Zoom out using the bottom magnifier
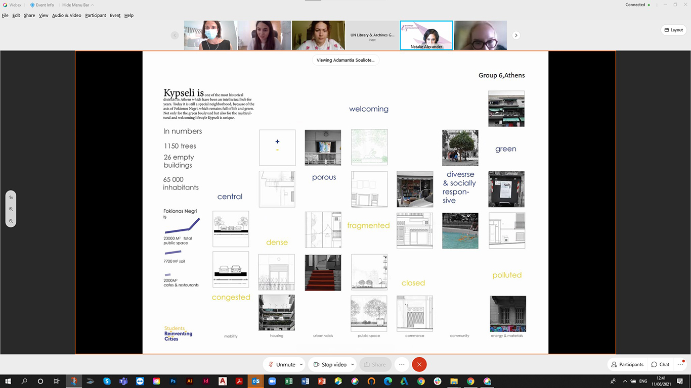 coord(11,221)
